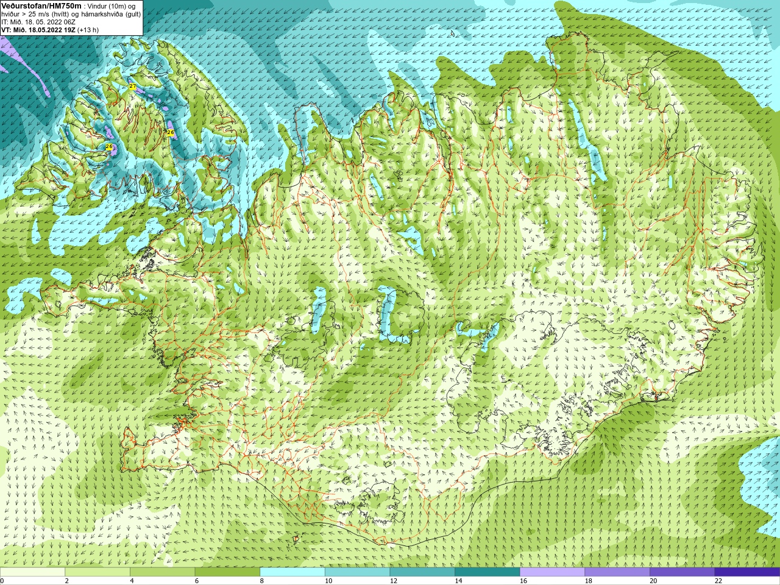
Task: Click the 10–12 m/s turquoise legend swatch
Action: coord(357,572)
